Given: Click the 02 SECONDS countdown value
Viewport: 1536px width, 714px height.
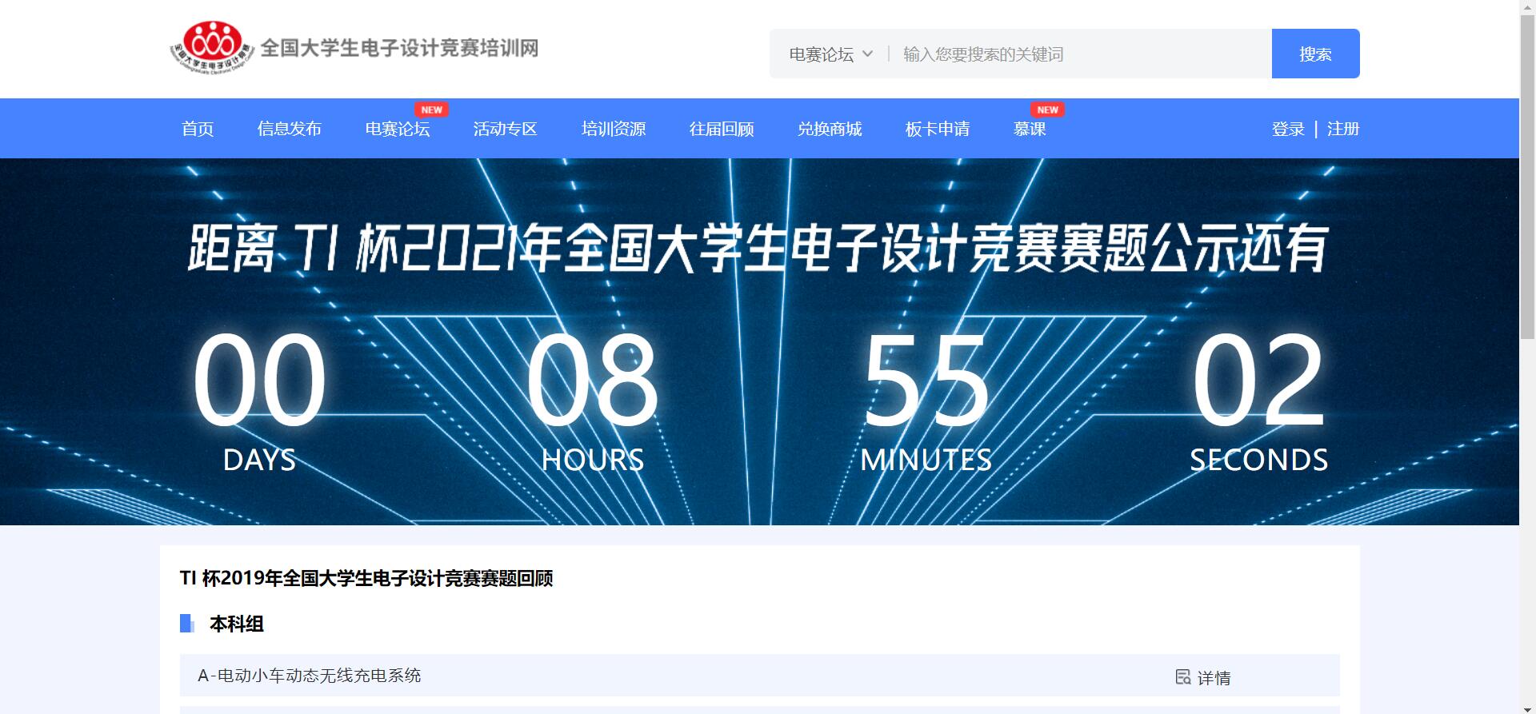Looking at the screenshot, I should 1258,380.
